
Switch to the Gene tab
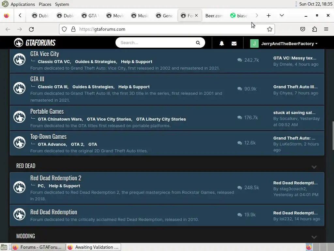point(164,16)
